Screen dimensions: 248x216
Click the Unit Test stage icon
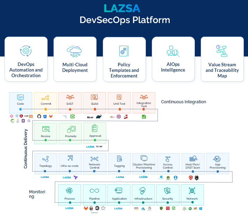click(119, 97)
